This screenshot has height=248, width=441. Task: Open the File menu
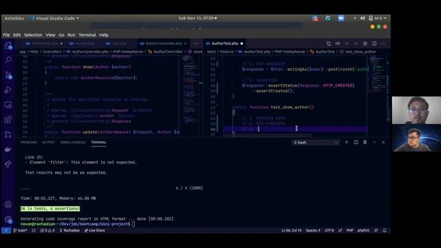tap(6, 35)
